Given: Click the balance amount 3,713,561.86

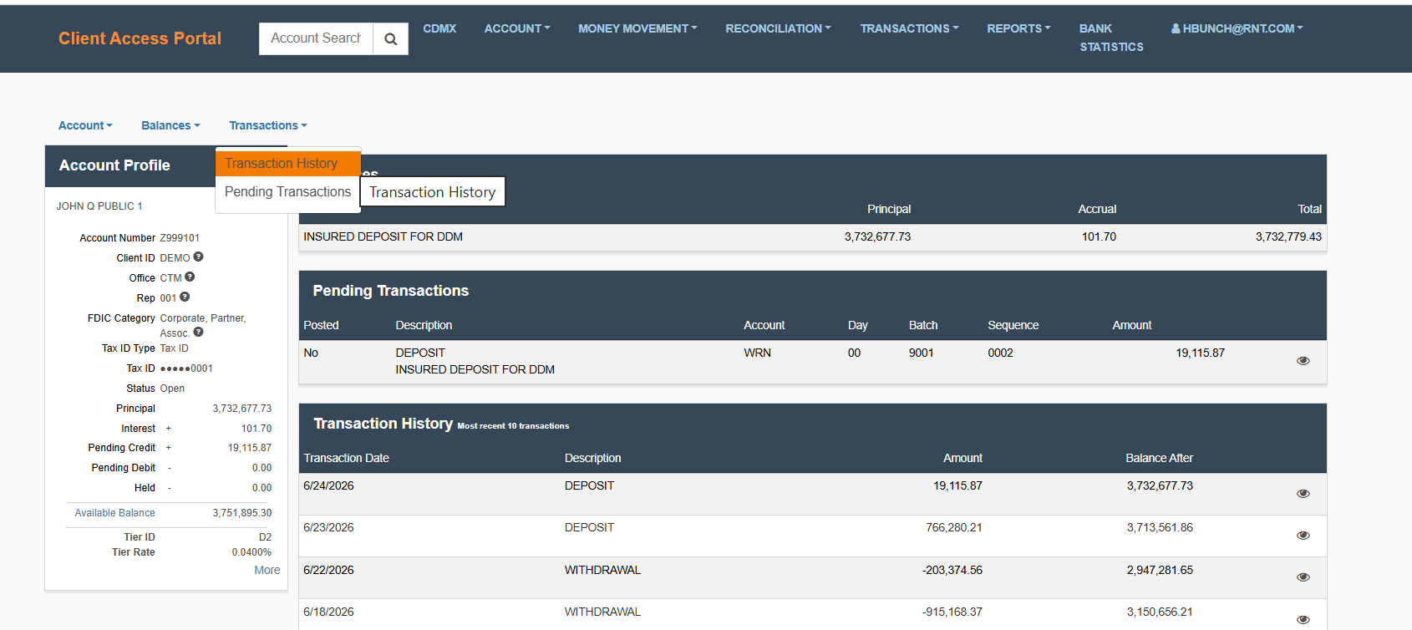Looking at the screenshot, I should [1160, 527].
